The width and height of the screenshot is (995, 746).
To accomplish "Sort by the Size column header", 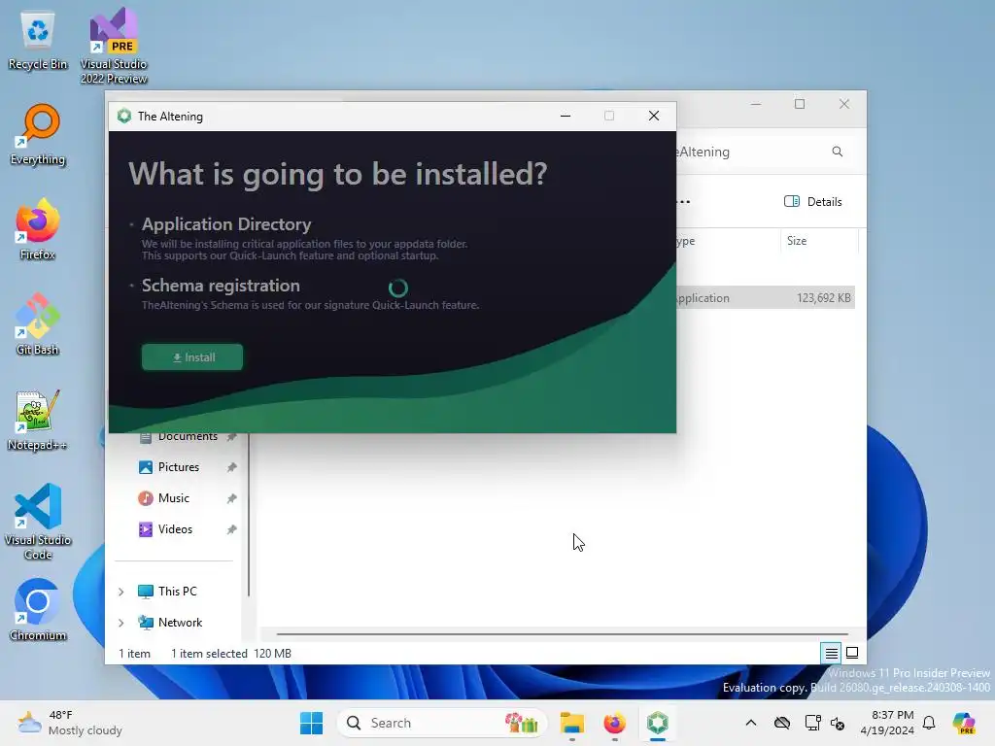I will click(818, 241).
